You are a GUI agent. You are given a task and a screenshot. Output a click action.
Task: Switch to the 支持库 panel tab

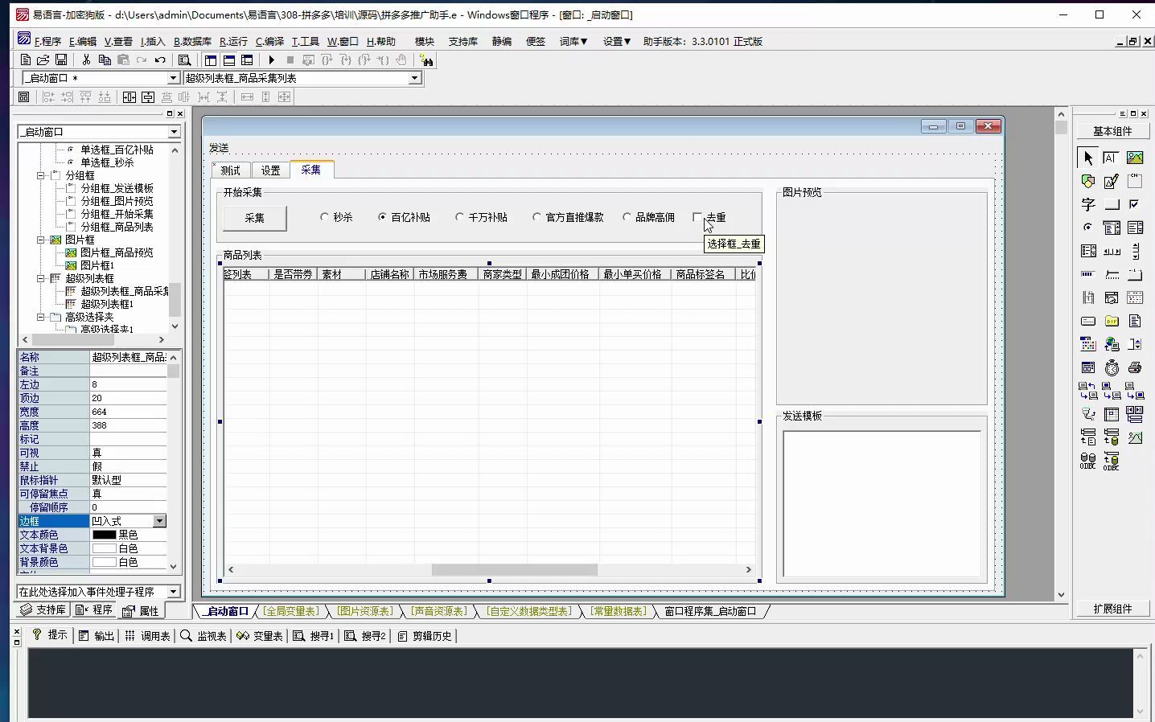coord(43,610)
